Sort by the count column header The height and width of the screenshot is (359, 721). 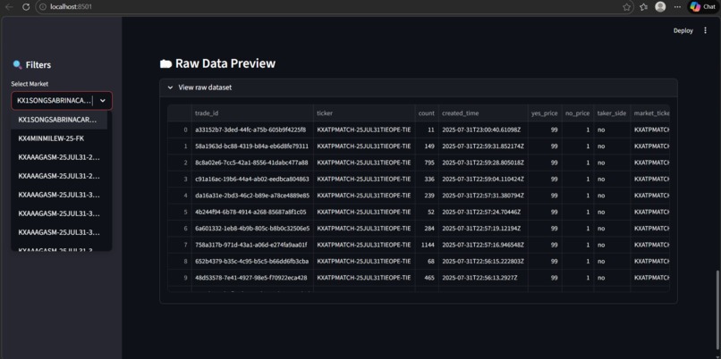pyautogui.click(x=427, y=113)
